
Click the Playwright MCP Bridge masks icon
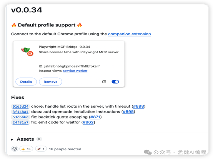27,52
